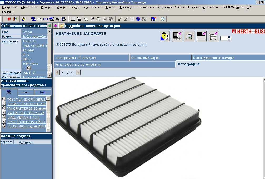Open the dealer person icon in toolbar
The width and height of the screenshot is (265, 179).
(24, 19)
